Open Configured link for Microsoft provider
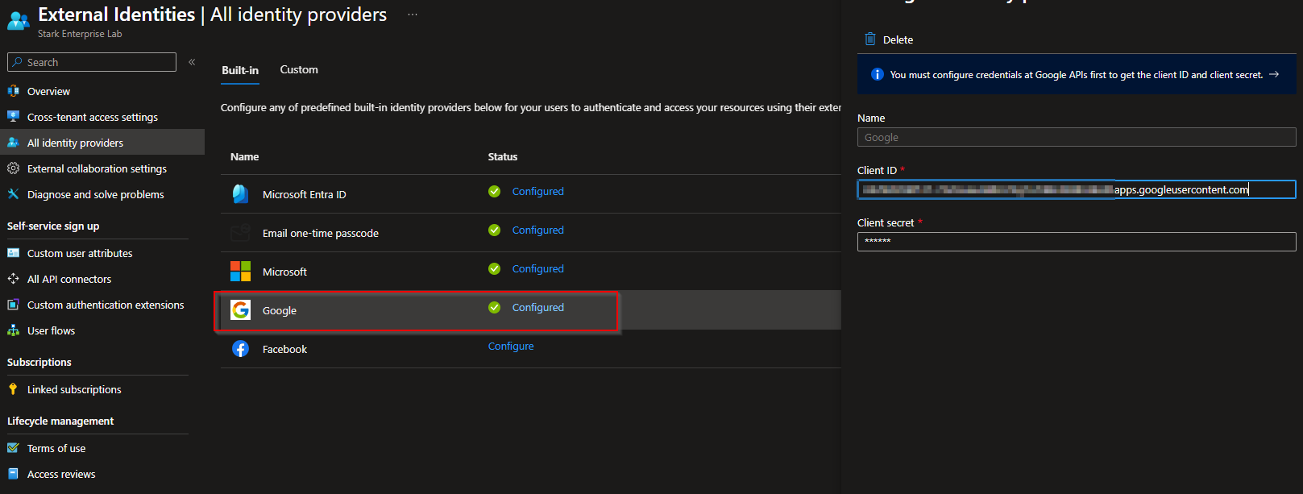The height and width of the screenshot is (494, 1303). 537,269
